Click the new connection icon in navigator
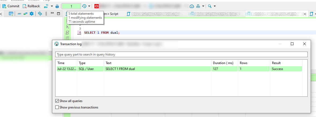 tap(11, 14)
